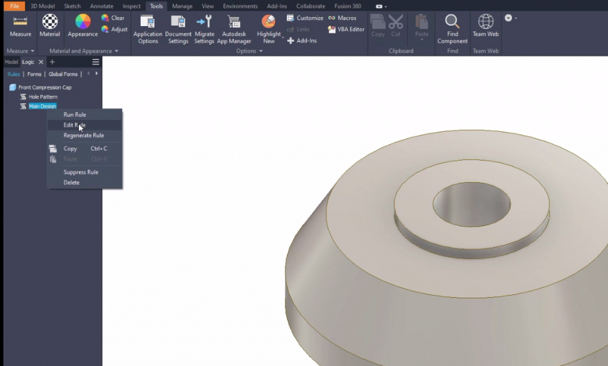608x366 pixels.
Task: Switch to the Tools ribbon tab
Action: pos(156,6)
